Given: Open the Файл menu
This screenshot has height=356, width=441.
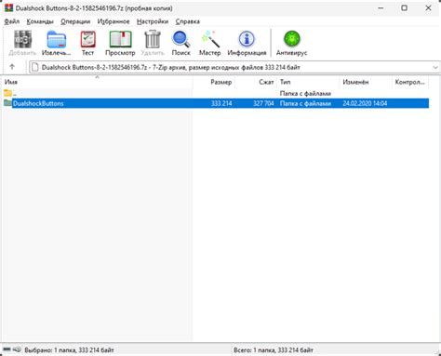Looking at the screenshot, I should 12,21.
